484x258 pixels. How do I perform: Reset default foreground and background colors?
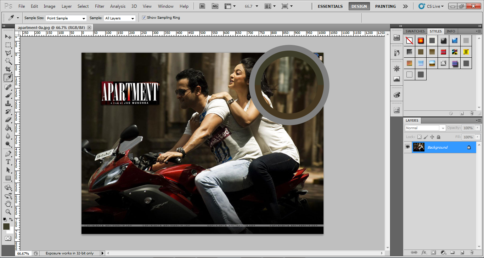[5, 220]
